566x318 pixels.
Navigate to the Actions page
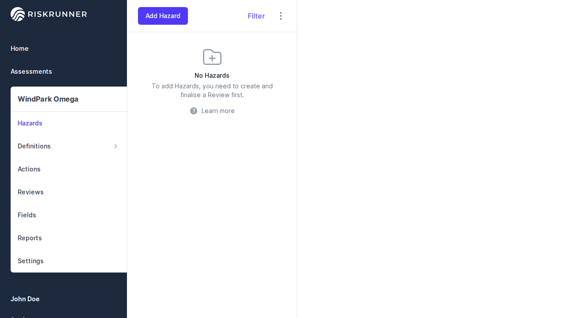29,169
